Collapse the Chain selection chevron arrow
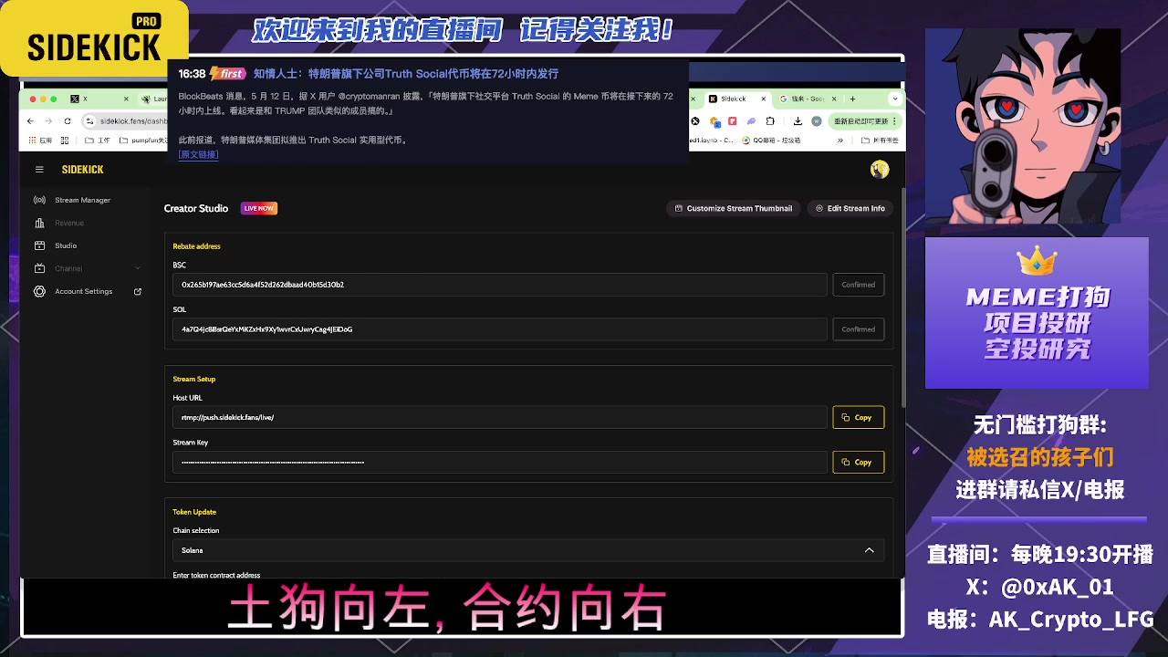The height and width of the screenshot is (657, 1168). click(x=869, y=550)
